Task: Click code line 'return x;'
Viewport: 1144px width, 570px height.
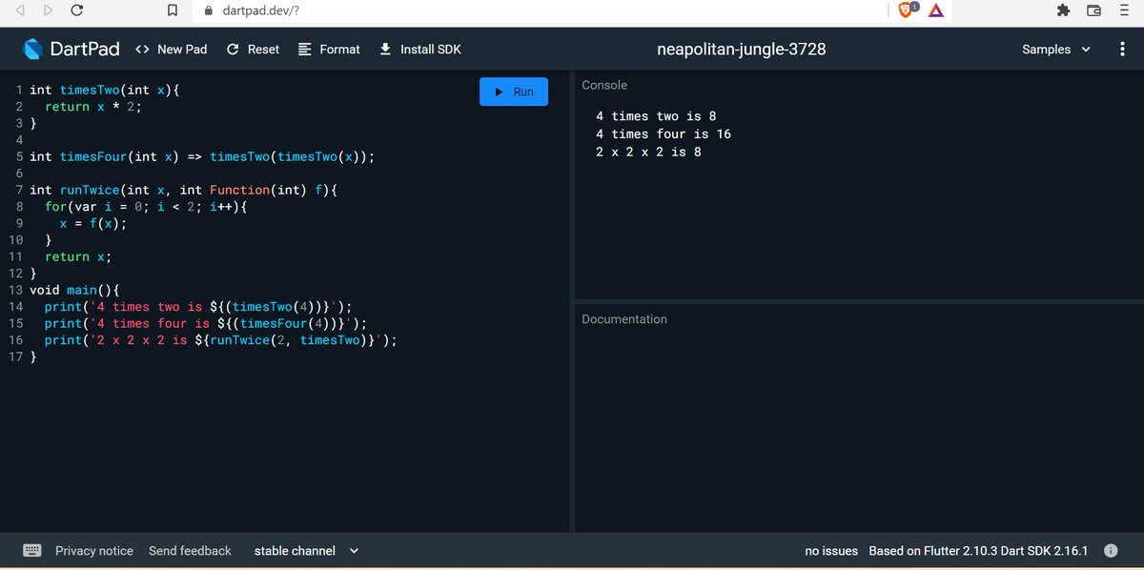Action: 78,256
